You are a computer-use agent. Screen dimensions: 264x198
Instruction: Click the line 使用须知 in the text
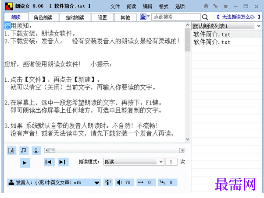pyautogui.click(x=18, y=26)
